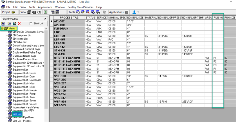Open the Applications menu
Image resolution: width=236 pixels, height=122 pixels.
pyautogui.click(x=45, y=7)
